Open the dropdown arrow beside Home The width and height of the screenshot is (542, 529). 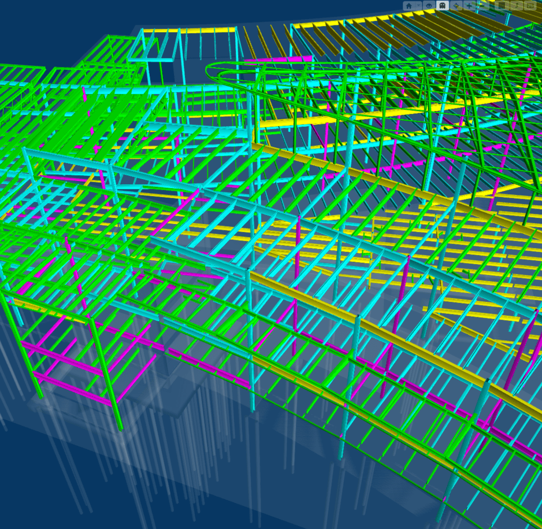417,6
